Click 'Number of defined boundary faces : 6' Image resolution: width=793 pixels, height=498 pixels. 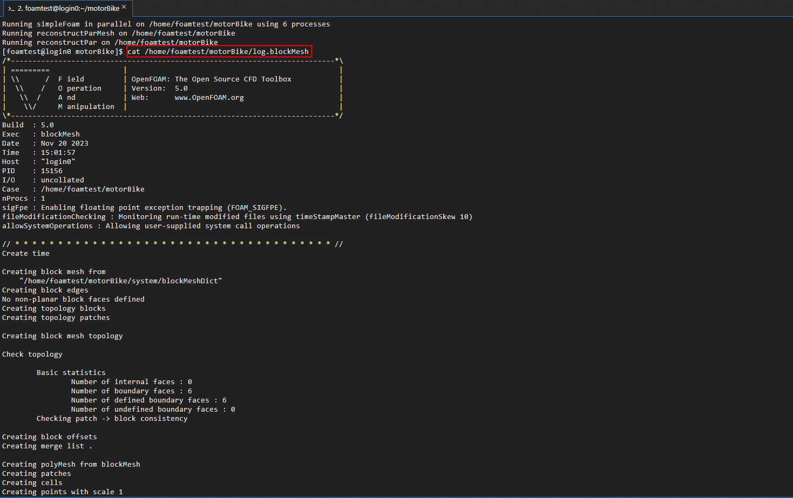click(149, 400)
